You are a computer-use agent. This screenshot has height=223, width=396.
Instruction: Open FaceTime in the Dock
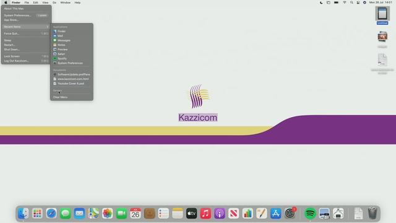click(121, 213)
